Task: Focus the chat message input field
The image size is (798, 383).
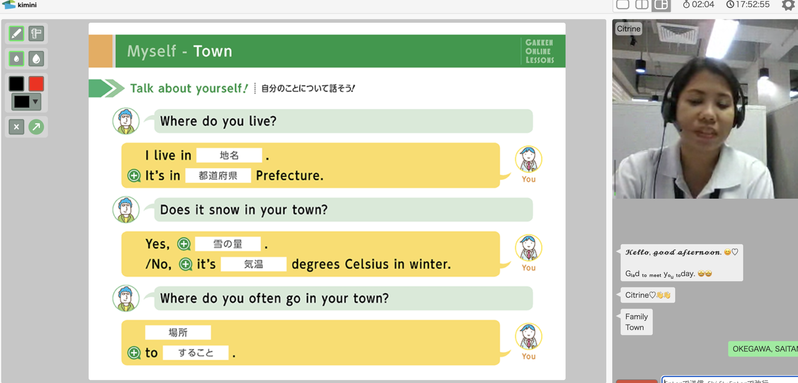Action: point(729,380)
